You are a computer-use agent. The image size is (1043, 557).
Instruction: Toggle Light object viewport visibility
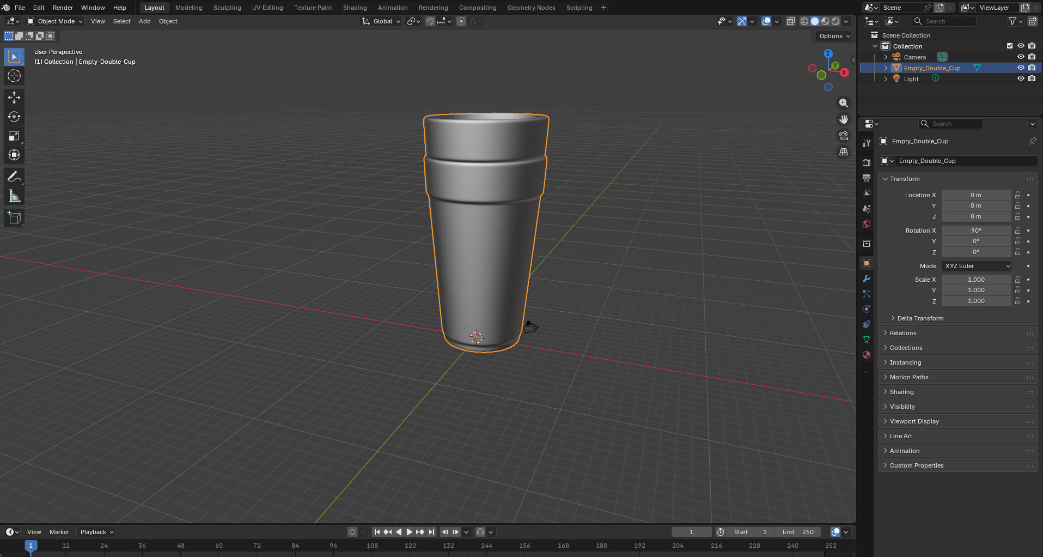tap(1021, 78)
